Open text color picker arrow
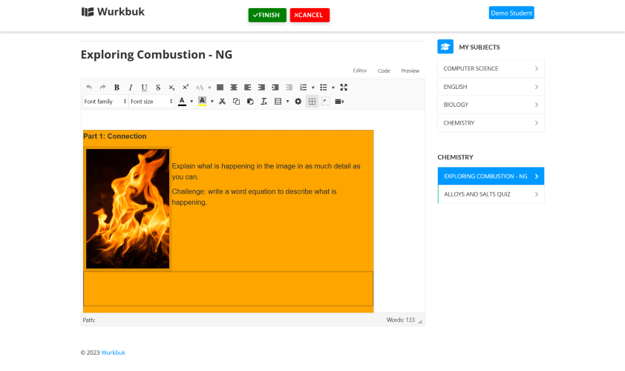The height and width of the screenshot is (371, 625). click(192, 101)
